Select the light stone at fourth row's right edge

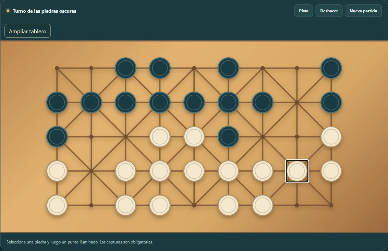point(331,171)
